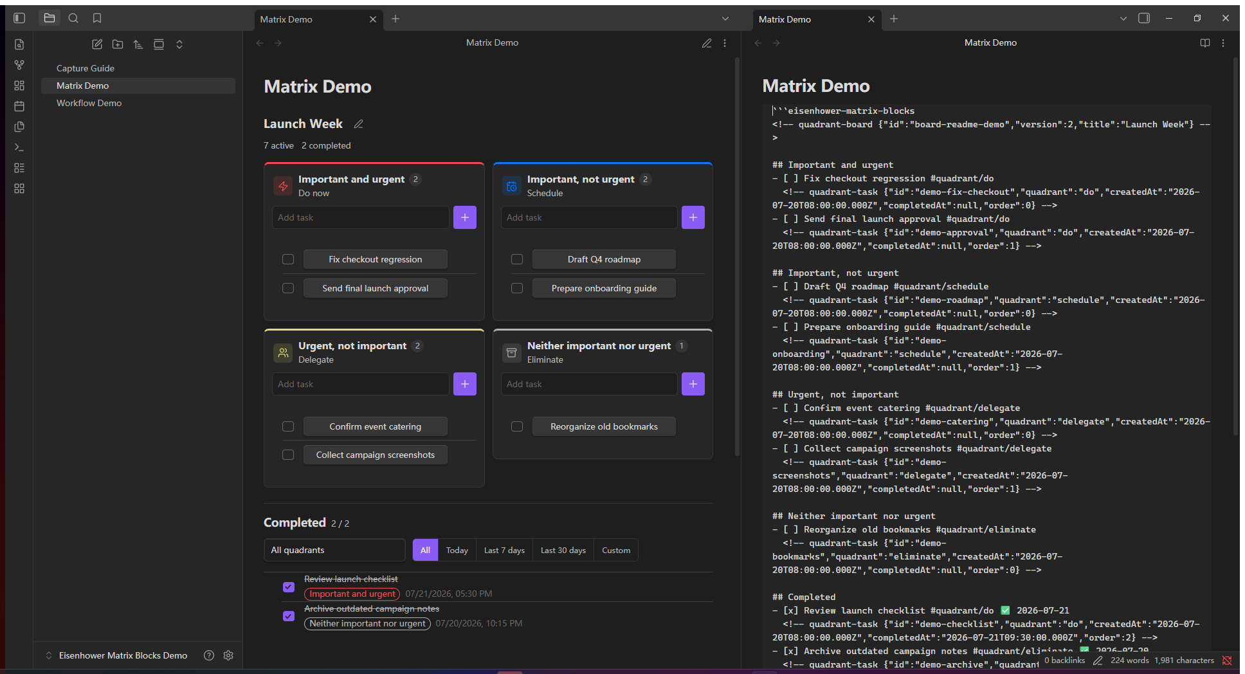Switch right pane to reading view
Viewport: 1245px width, 674px height.
[1205, 43]
